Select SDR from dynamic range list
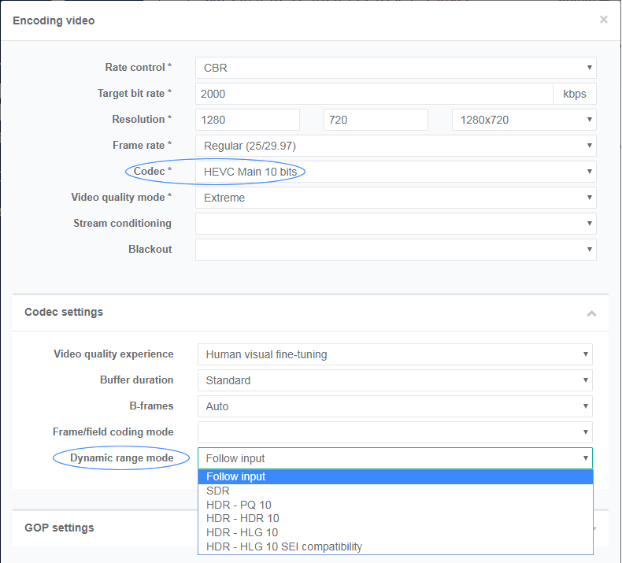 pyautogui.click(x=218, y=491)
